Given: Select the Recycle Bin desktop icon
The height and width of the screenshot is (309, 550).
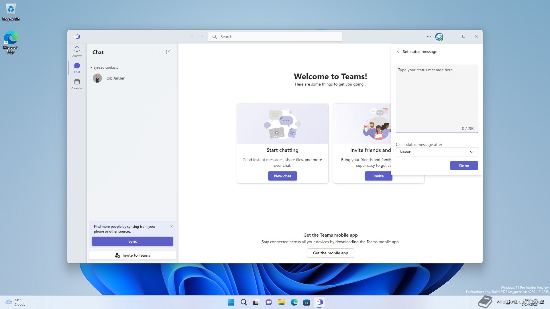Looking at the screenshot, I should point(11,12).
